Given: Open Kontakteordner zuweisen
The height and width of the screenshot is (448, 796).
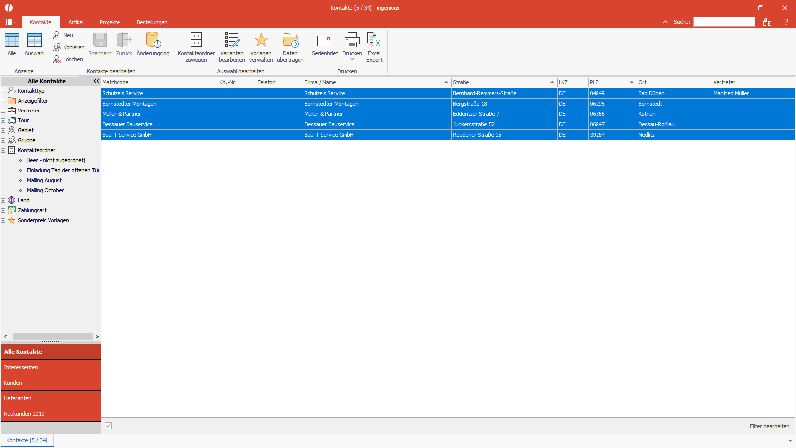Looking at the screenshot, I should point(196,47).
